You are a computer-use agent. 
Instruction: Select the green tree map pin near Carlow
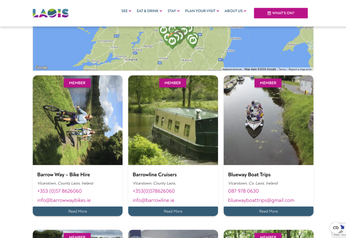pyautogui.click(x=193, y=40)
